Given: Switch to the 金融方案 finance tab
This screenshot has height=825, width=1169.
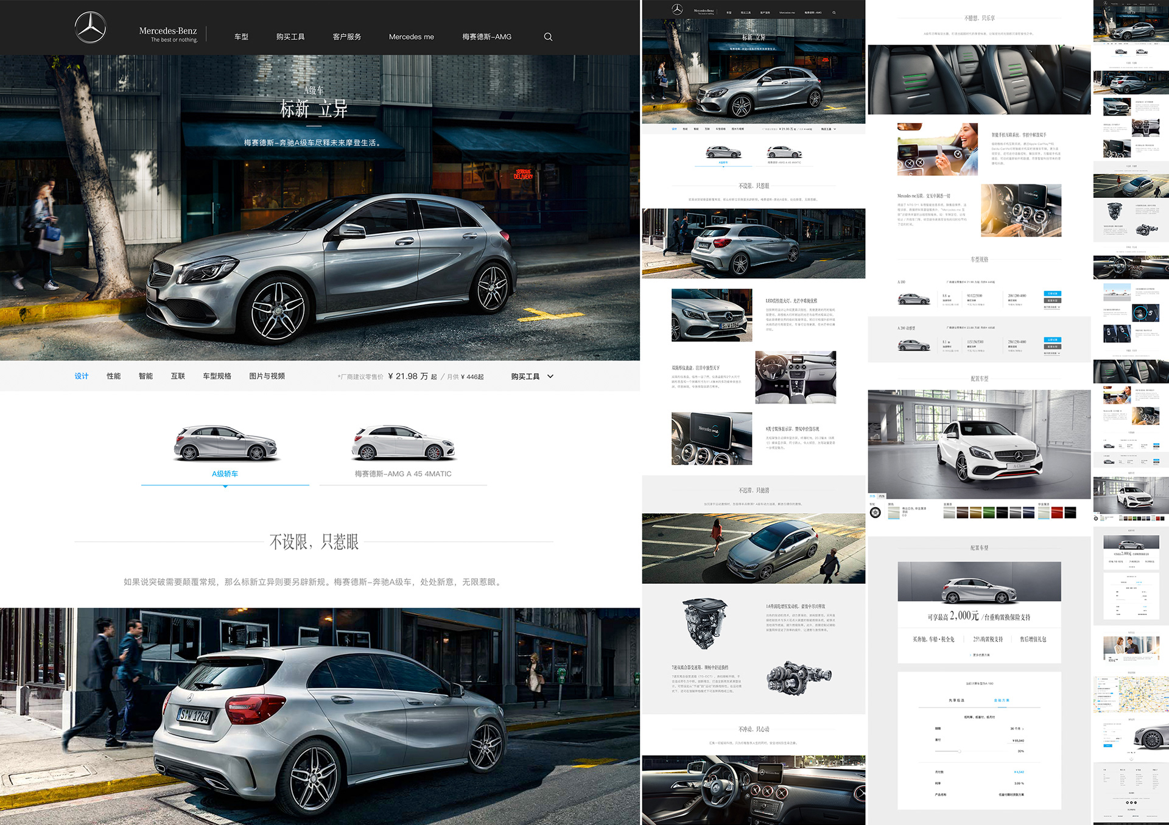Looking at the screenshot, I should [1002, 700].
